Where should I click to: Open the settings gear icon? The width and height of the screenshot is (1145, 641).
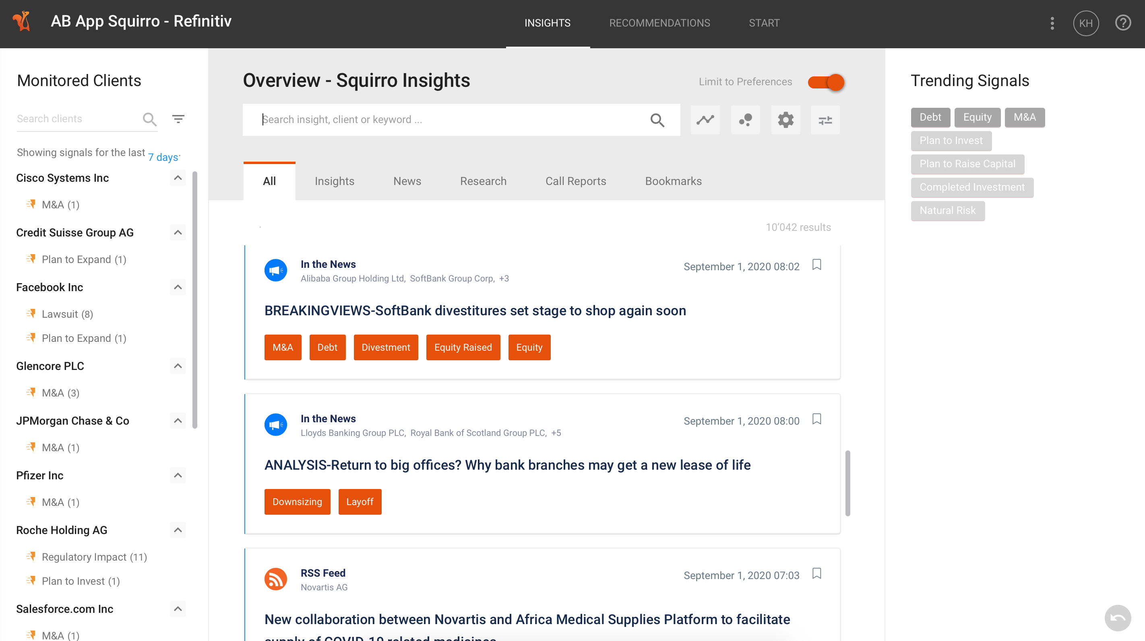785,120
